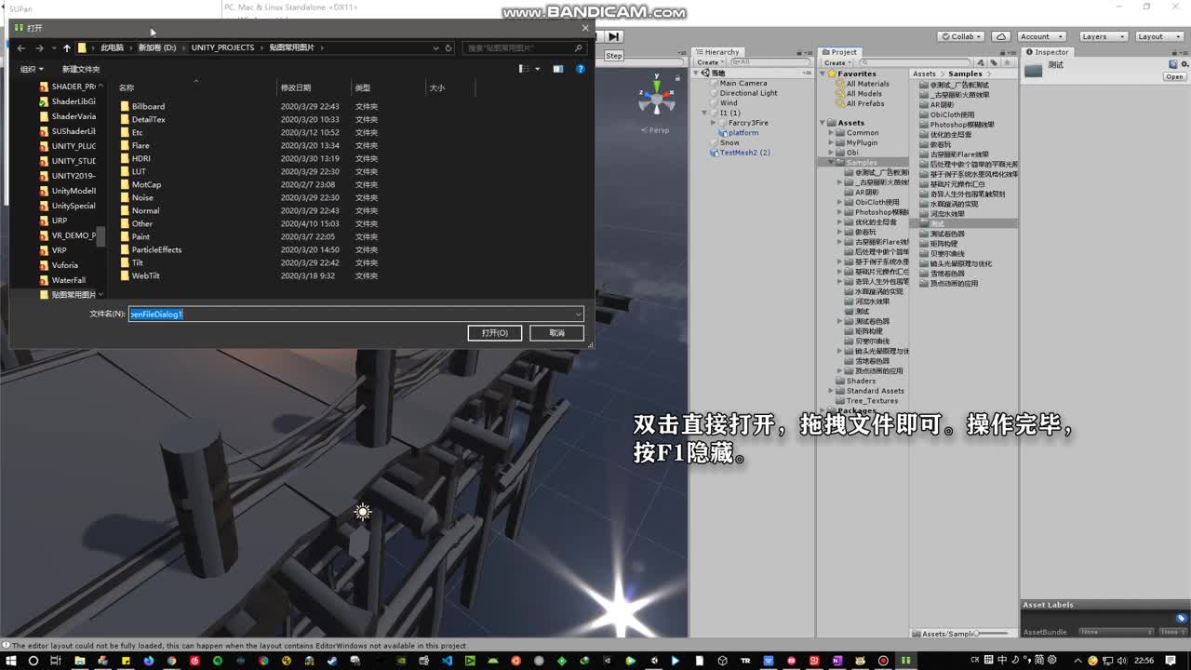This screenshot has height=670, width=1191.
Task: Click 新建文件夹 button
Action: [x=81, y=69]
